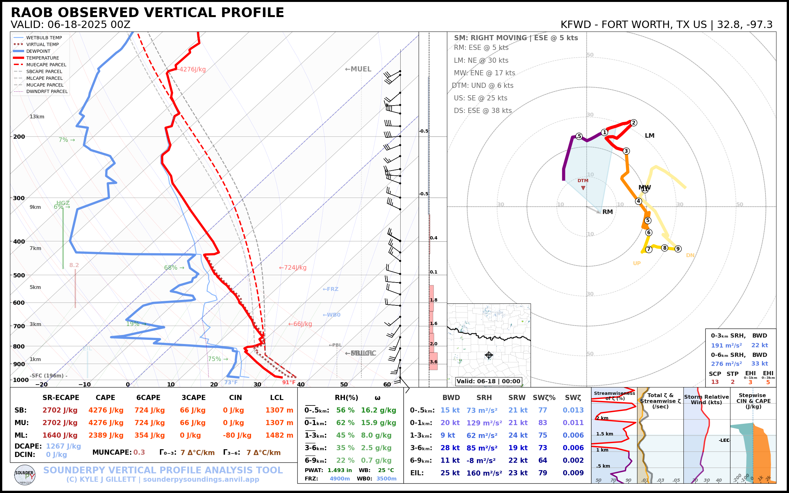Click the MUECAPE PARCEL legend entry
The width and height of the screenshot is (789, 493).
(x=46, y=65)
